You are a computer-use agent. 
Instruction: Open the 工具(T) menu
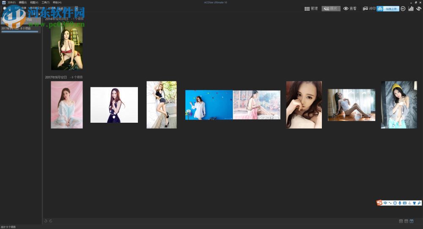(46, 3)
